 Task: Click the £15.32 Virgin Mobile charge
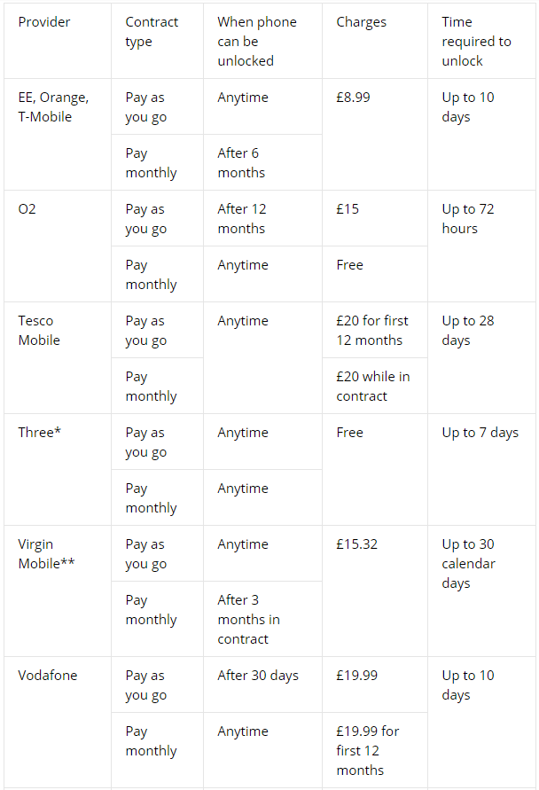(x=375, y=591)
